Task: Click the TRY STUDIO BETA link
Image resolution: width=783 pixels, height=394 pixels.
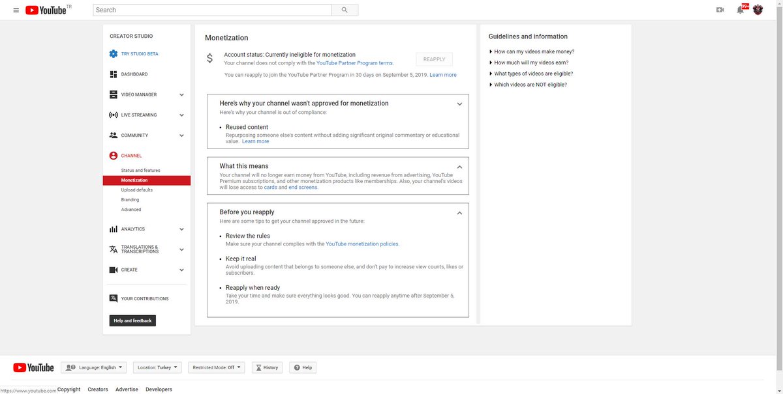Action: point(140,54)
